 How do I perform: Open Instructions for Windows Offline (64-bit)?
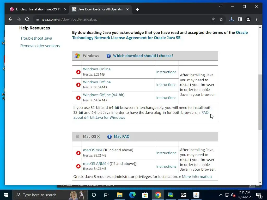[x=166, y=98]
